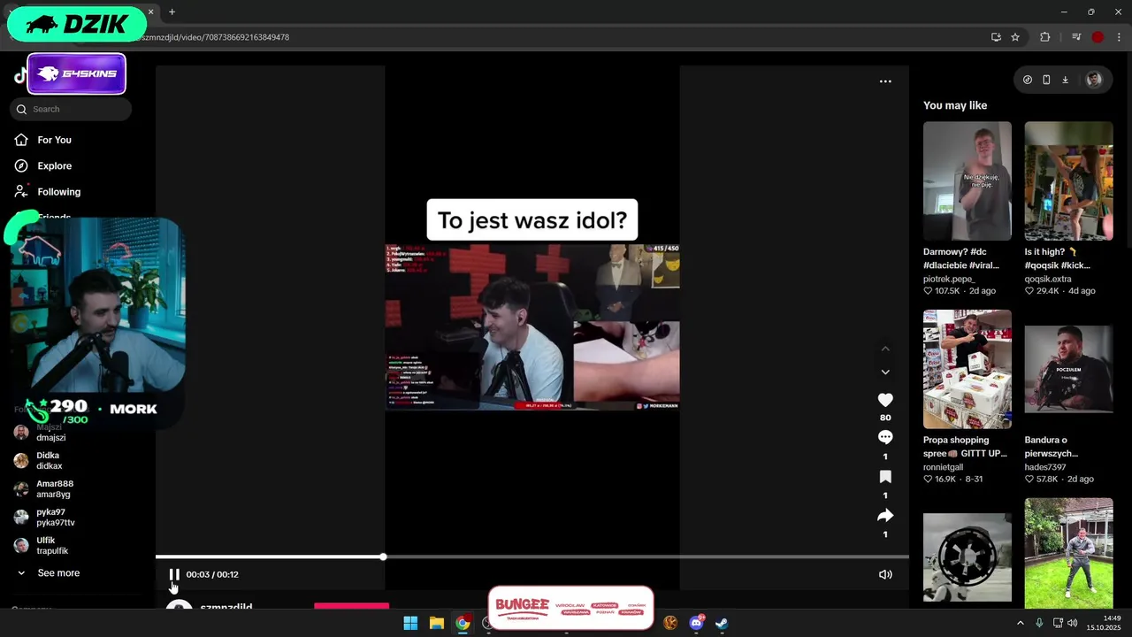Viewport: 1132px width, 637px height.
Task: Open a new browser tab with plus
Action: [172, 12]
